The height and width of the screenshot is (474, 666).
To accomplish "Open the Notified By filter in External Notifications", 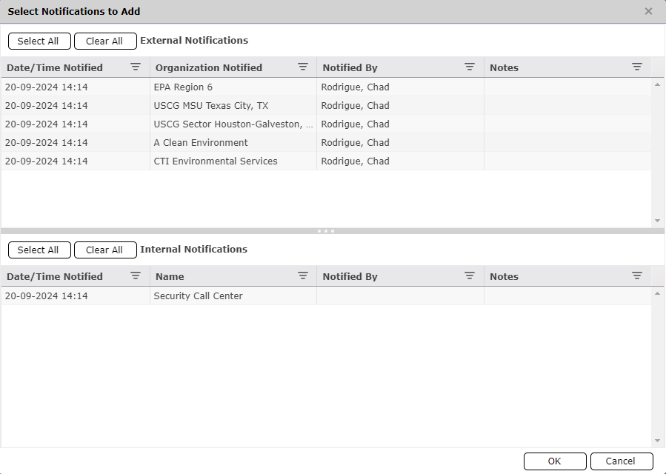I will 470,67.
